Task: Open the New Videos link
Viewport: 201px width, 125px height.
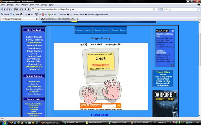Action: coord(34,42)
